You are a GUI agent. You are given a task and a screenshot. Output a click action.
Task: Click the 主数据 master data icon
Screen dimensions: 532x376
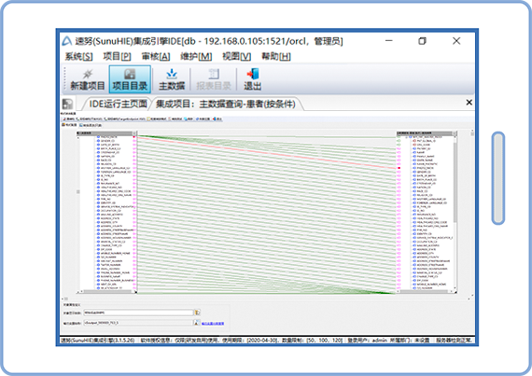tap(172, 80)
